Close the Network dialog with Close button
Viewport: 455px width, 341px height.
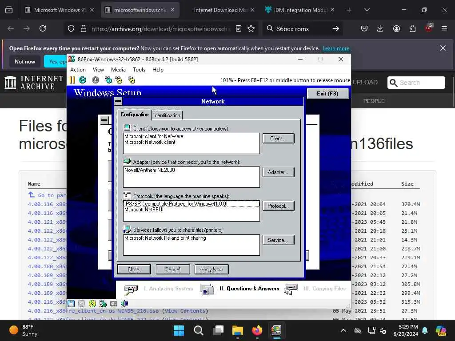134,270
